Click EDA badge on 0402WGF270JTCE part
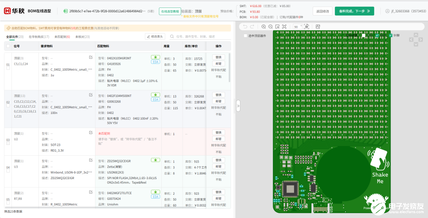This screenshot has width=428, height=218. click(155, 197)
